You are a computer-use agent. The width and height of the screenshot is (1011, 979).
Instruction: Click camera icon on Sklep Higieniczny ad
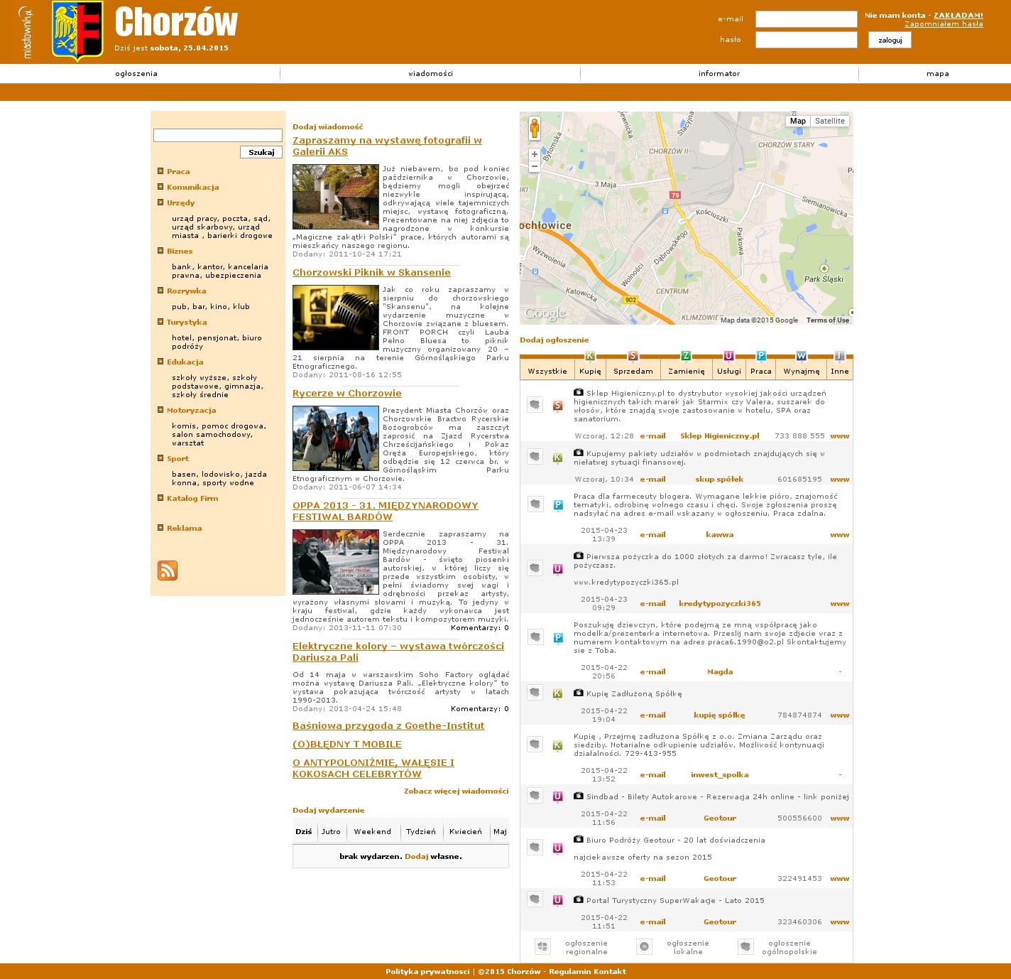tap(579, 392)
